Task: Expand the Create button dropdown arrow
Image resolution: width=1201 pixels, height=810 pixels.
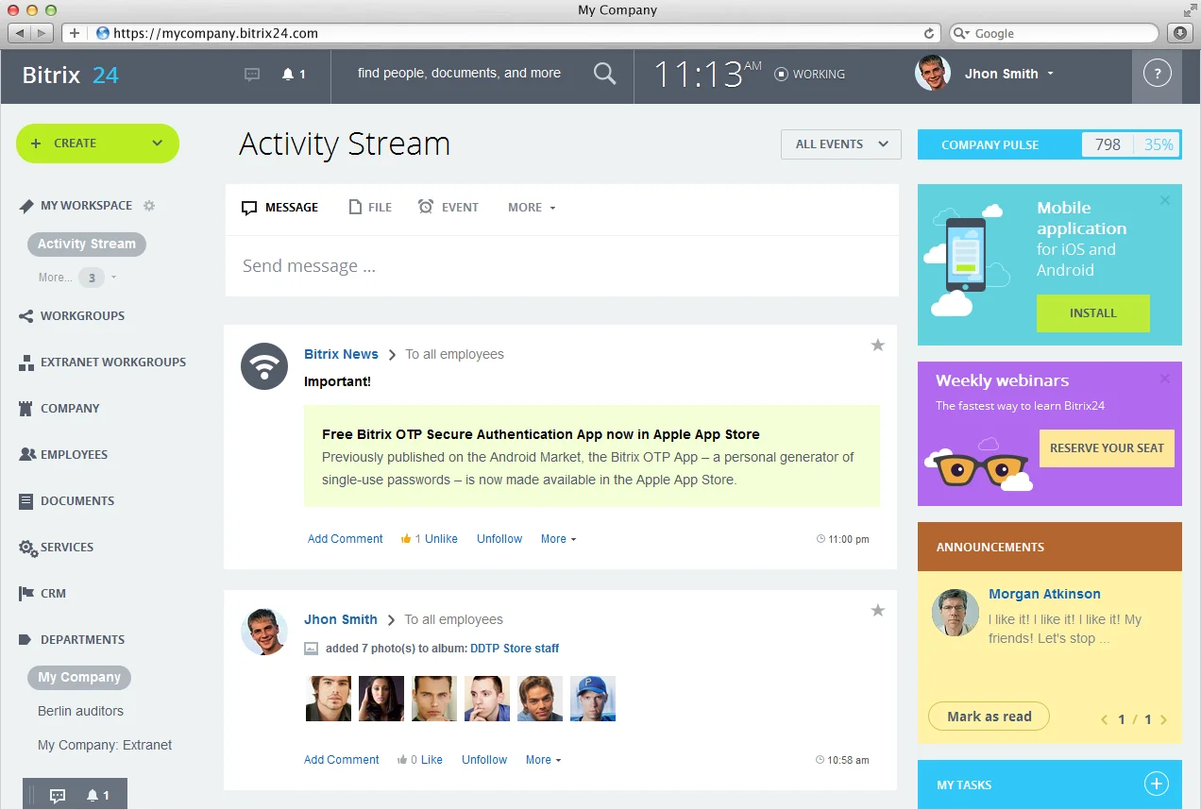Action: pyautogui.click(x=158, y=143)
